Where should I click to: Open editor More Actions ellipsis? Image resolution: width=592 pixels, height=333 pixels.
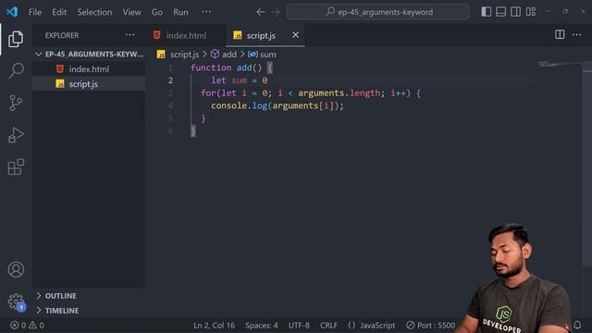click(577, 35)
